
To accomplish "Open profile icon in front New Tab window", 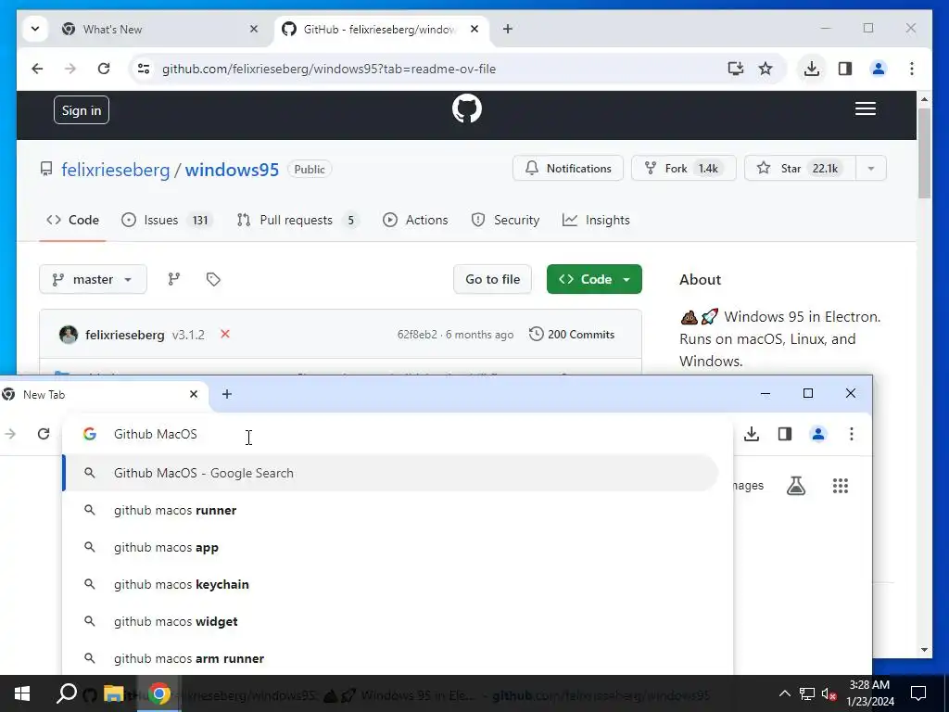I will point(818,434).
